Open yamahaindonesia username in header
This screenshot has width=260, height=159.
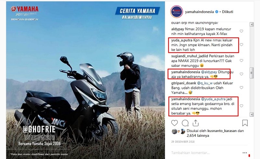coord(199,12)
